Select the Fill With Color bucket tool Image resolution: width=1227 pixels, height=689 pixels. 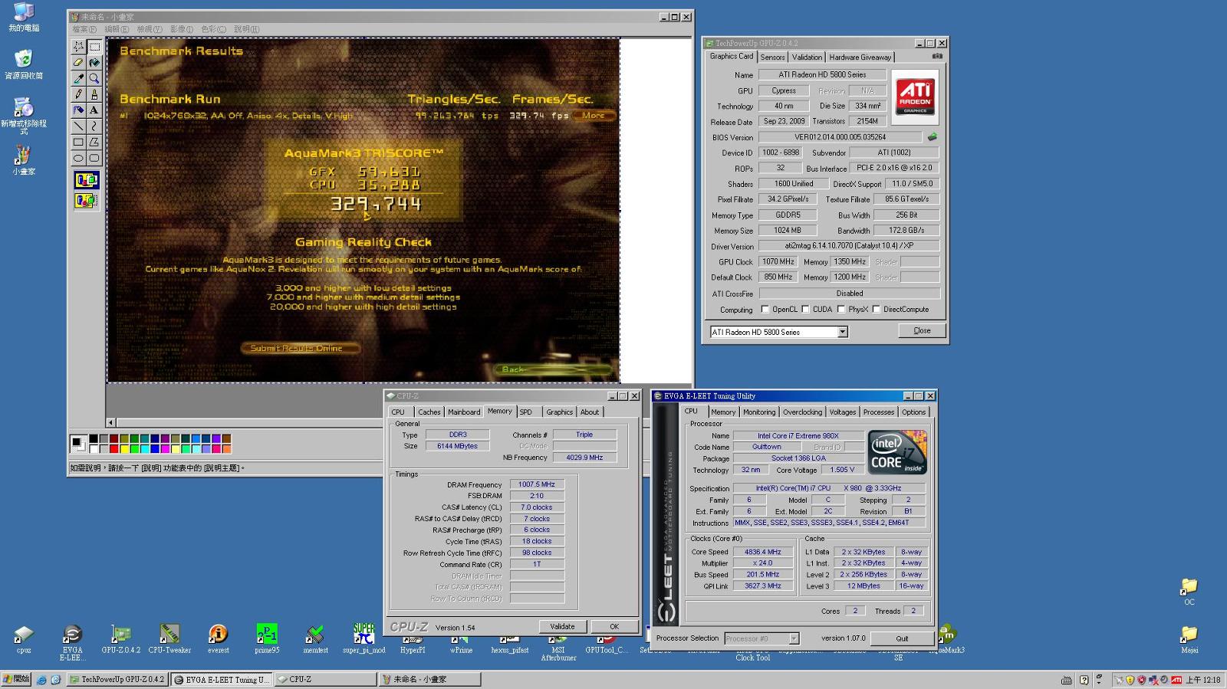coord(94,63)
